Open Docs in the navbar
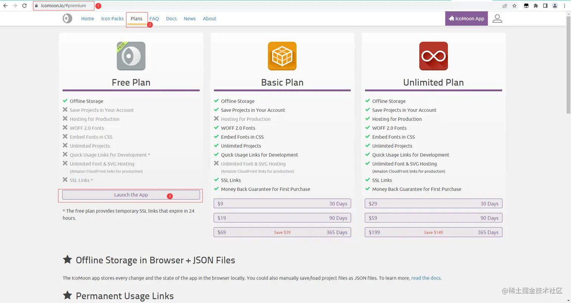 pos(171,19)
